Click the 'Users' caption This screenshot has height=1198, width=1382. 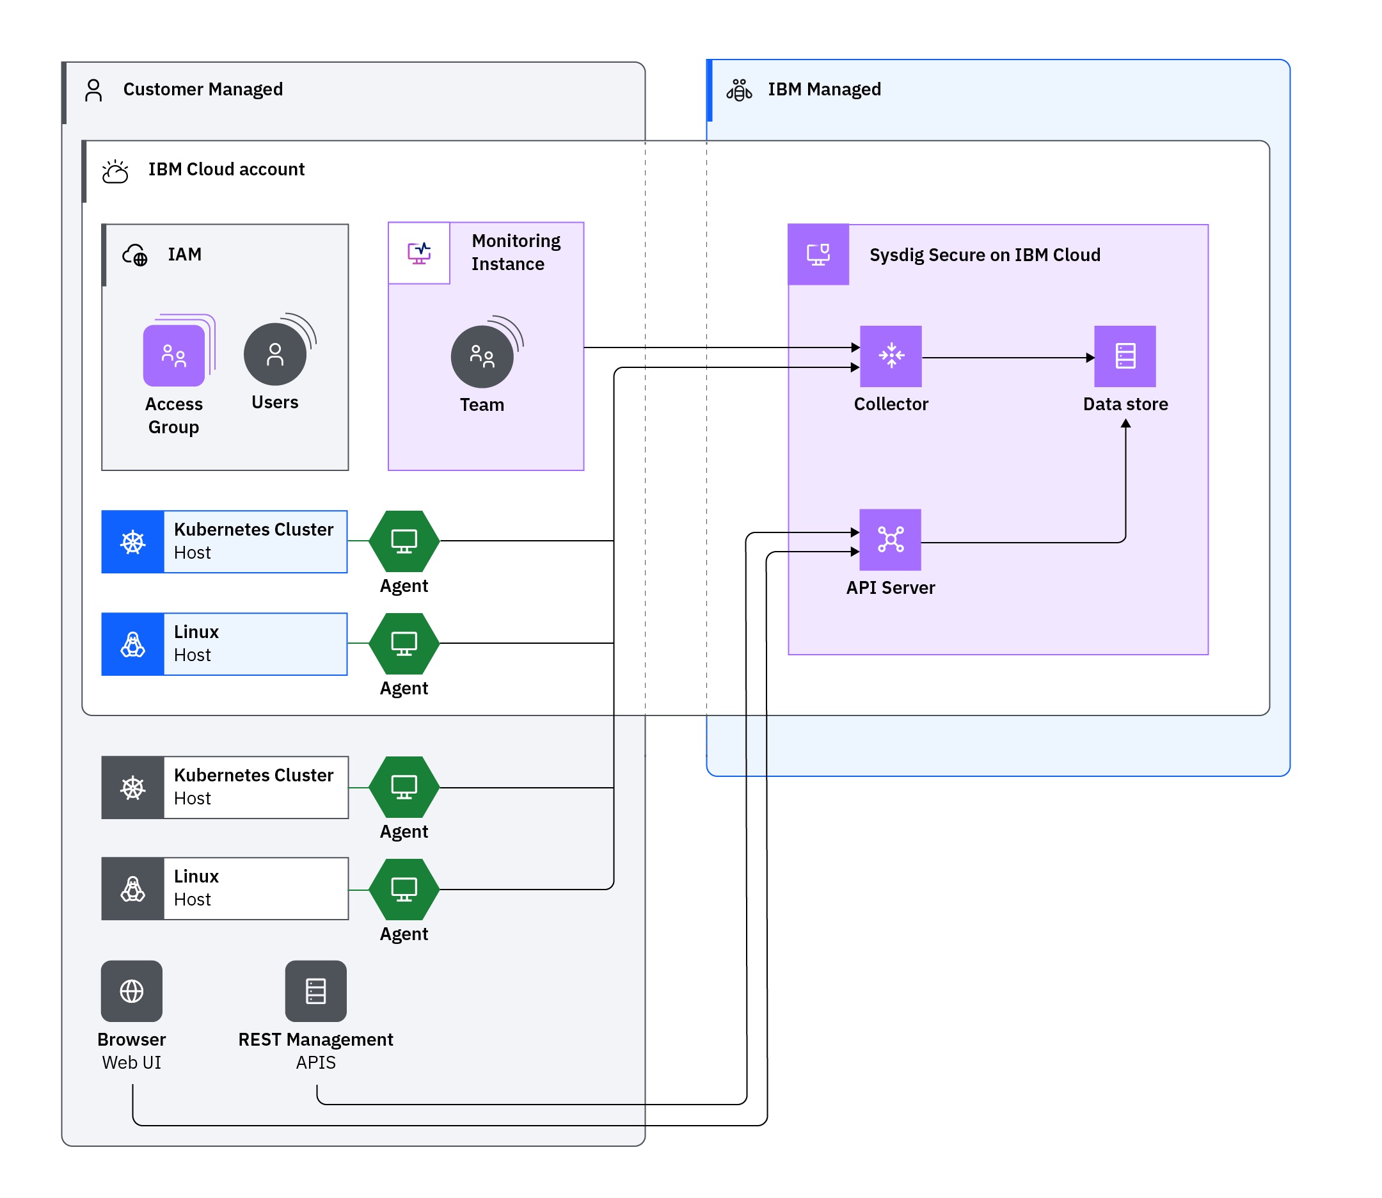pos(275,403)
